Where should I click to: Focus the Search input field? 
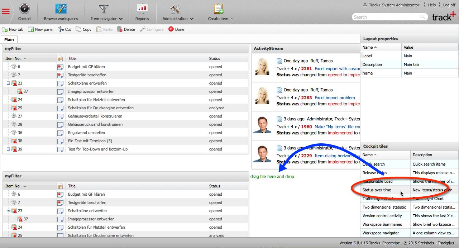[x=386, y=17]
